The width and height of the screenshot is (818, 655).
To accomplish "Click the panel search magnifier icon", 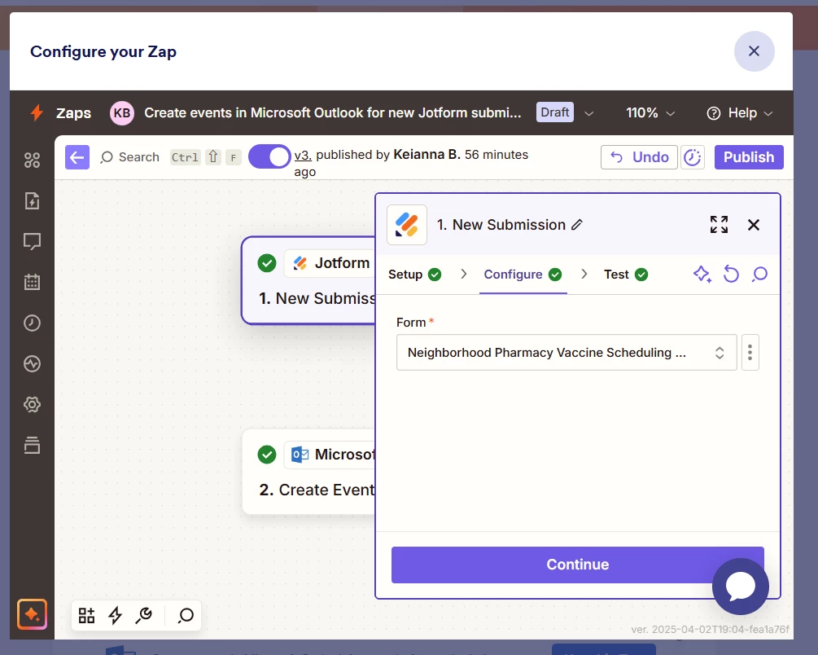I will click(x=759, y=274).
